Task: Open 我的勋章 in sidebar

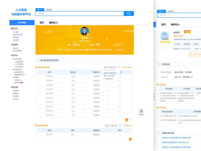Action: [16, 37]
